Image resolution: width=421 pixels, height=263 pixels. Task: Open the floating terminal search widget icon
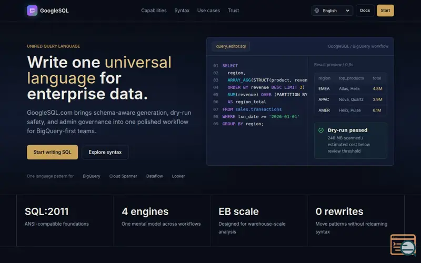point(403,245)
